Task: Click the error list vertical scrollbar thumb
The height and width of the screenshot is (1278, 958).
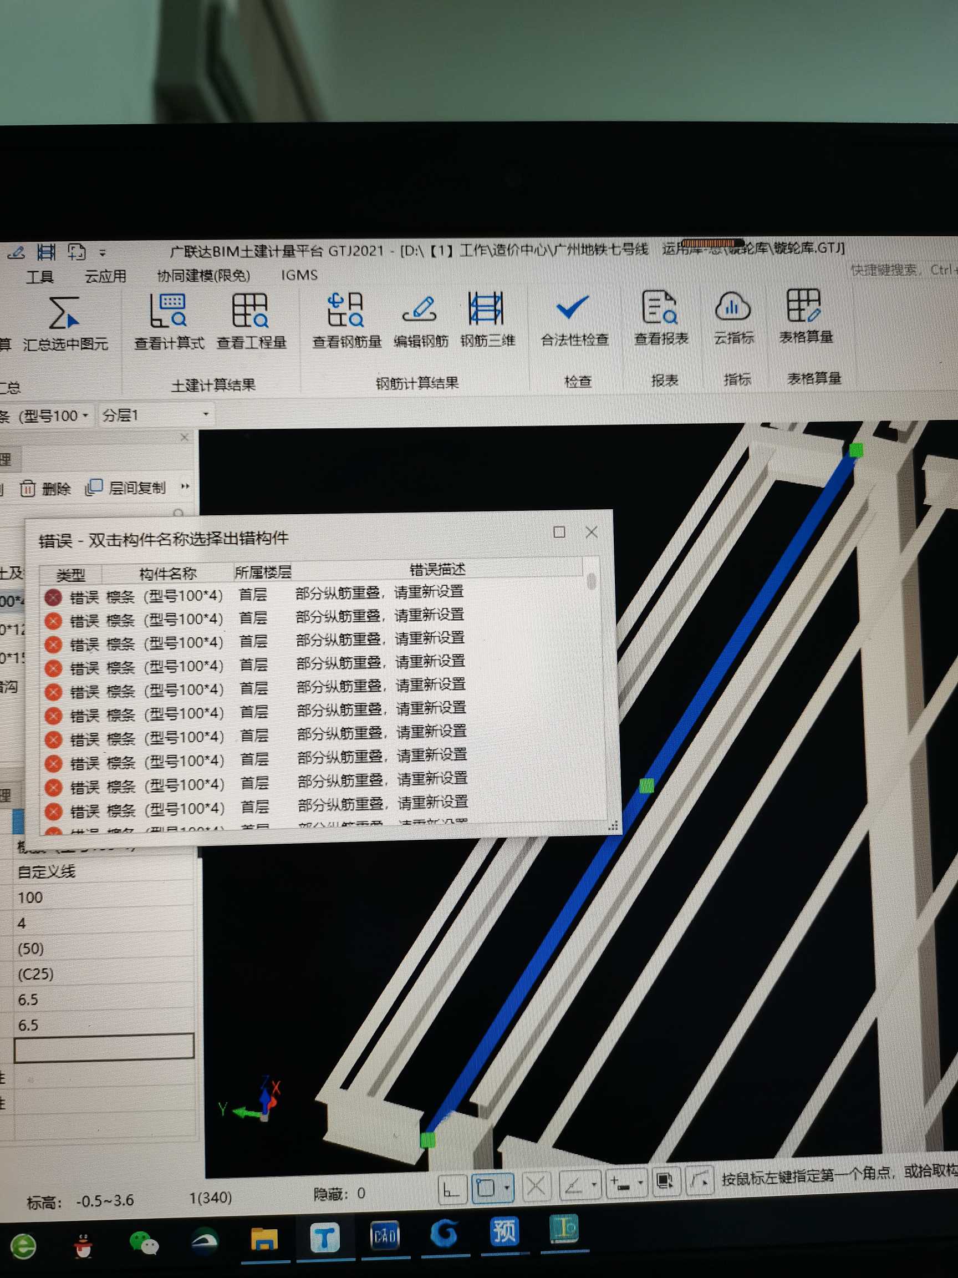Action: [592, 581]
